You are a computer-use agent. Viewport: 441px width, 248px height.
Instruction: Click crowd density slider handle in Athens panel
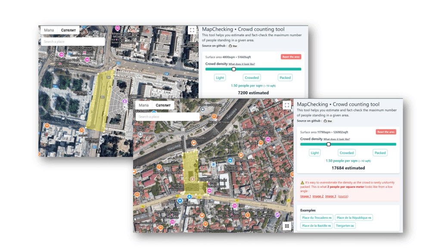tap(233, 69)
